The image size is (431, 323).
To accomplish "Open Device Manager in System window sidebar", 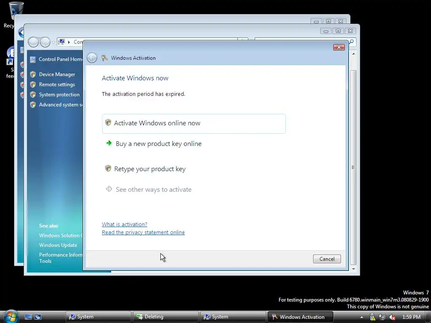I will pyautogui.click(x=57, y=74).
